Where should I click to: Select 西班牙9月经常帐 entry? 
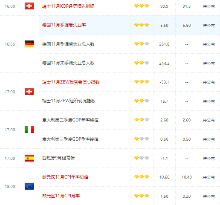click(58, 158)
